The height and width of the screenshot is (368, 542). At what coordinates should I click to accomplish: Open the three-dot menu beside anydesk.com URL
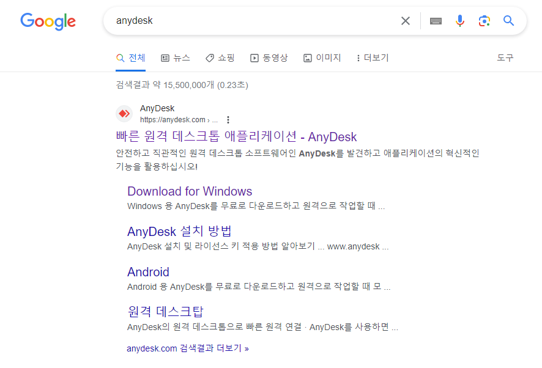228,120
